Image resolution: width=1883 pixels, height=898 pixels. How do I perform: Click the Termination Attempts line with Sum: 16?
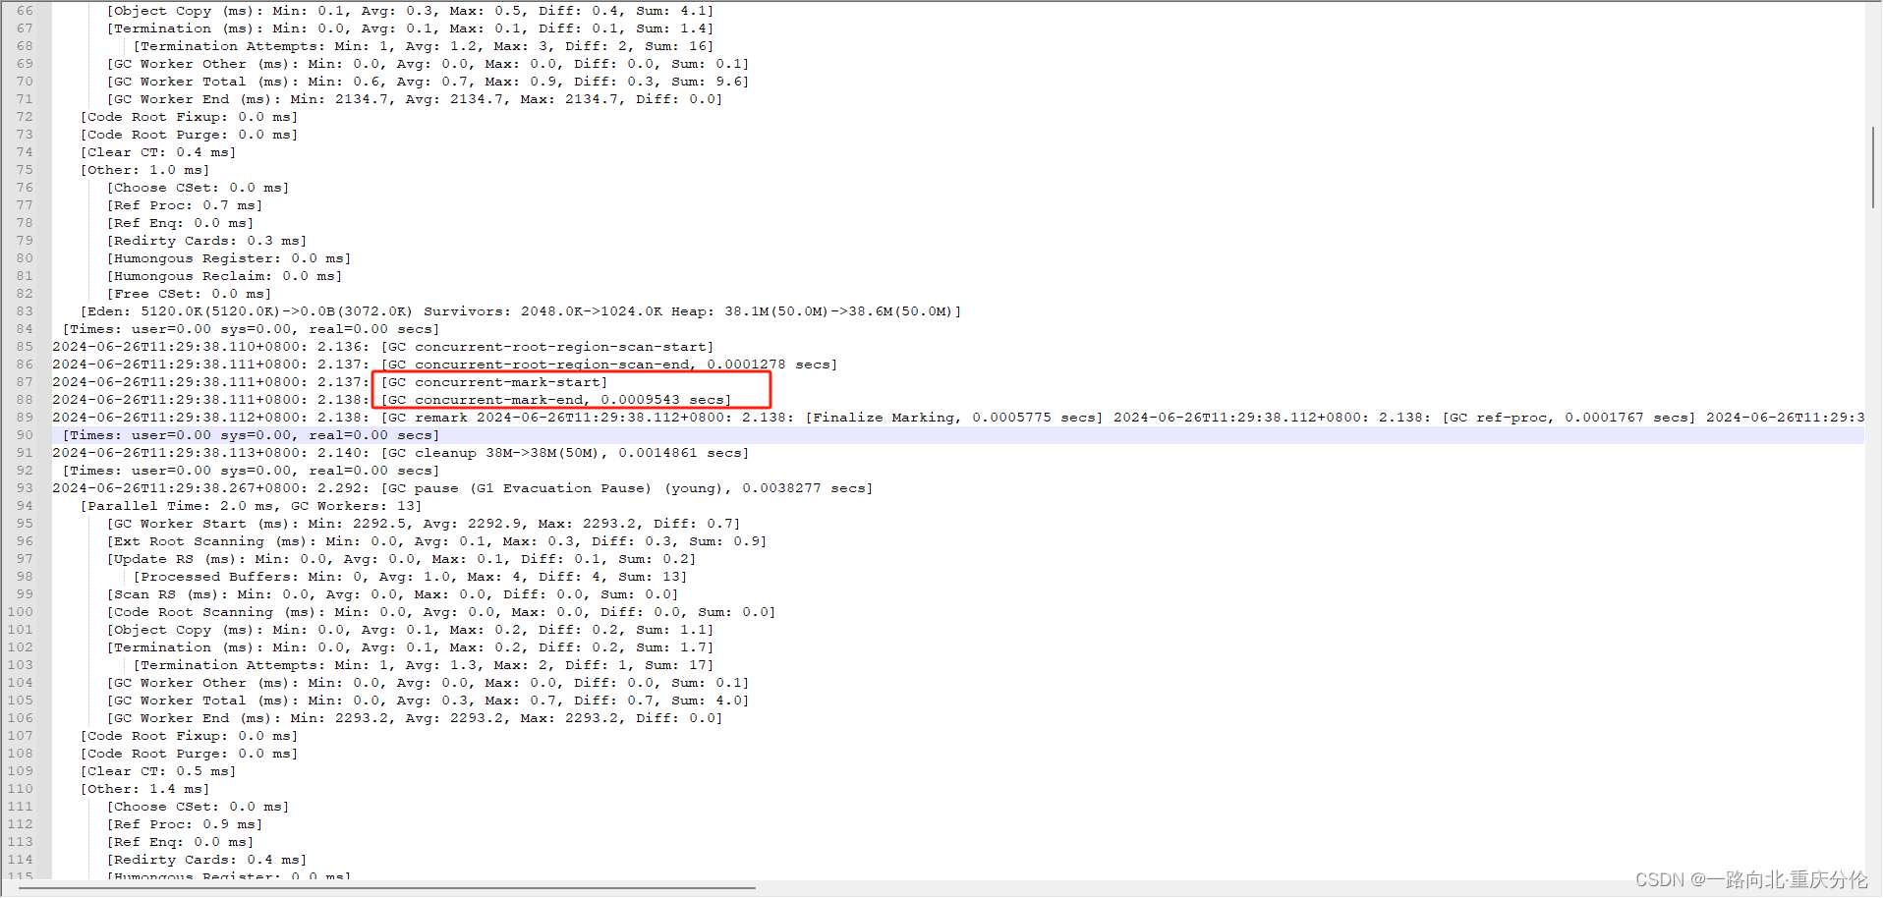click(424, 46)
